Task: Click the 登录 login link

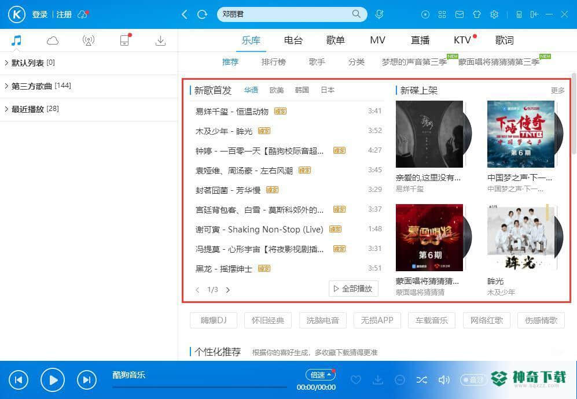Action: 40,14
